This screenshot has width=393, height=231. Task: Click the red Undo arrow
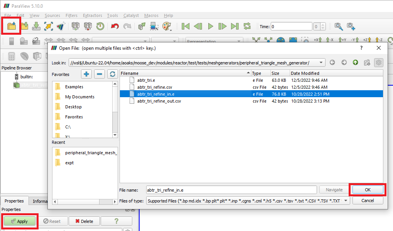click(115, 26)
